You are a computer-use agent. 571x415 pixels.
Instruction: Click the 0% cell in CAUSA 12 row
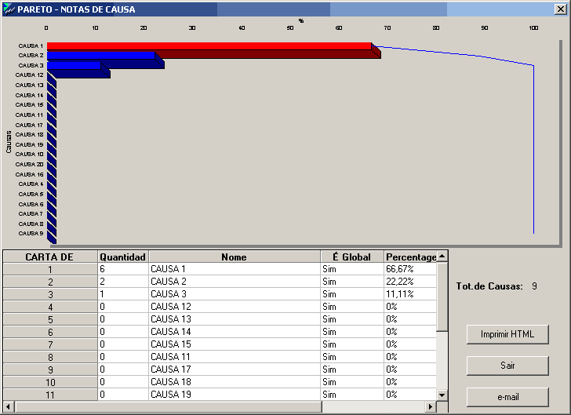click(410, 307)
